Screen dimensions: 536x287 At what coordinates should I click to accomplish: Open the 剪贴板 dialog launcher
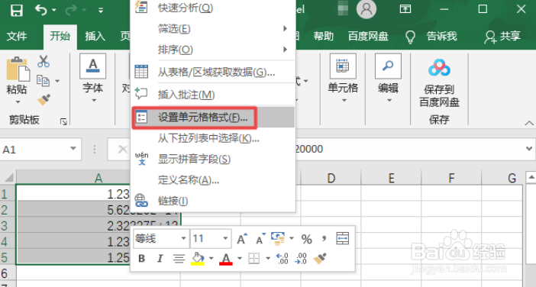point(63,121)
